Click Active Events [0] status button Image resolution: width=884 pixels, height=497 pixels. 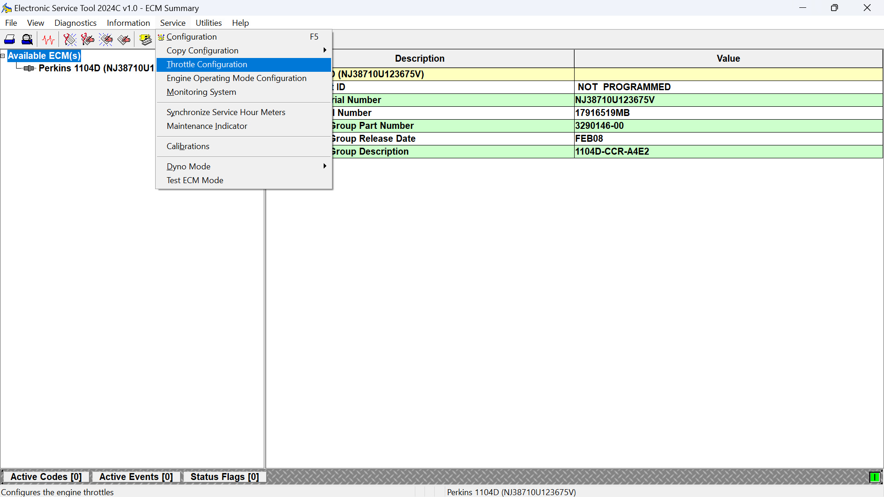click(x=136, y=477)
